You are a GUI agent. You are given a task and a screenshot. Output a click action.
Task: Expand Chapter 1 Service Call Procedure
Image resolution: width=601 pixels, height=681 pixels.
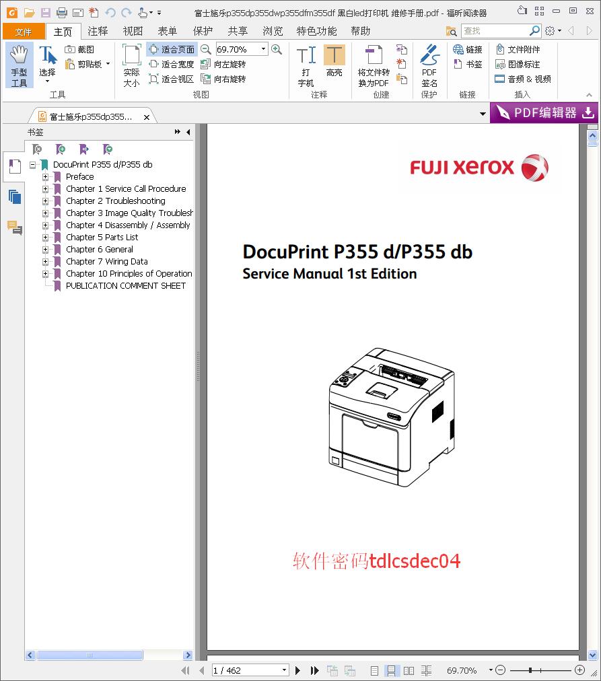pos(45,189)
